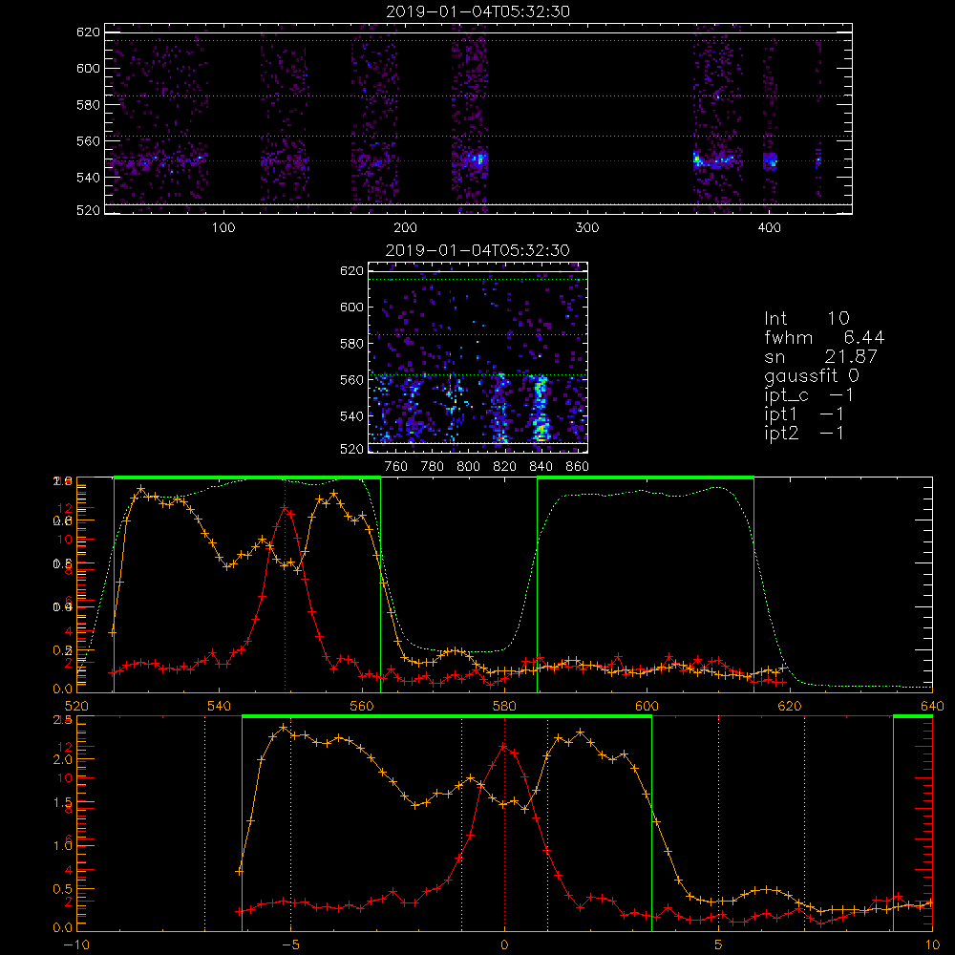Click the 'ipt_c -1' label
This screenshot has width=955, height=955.
(x=809, y=395)
